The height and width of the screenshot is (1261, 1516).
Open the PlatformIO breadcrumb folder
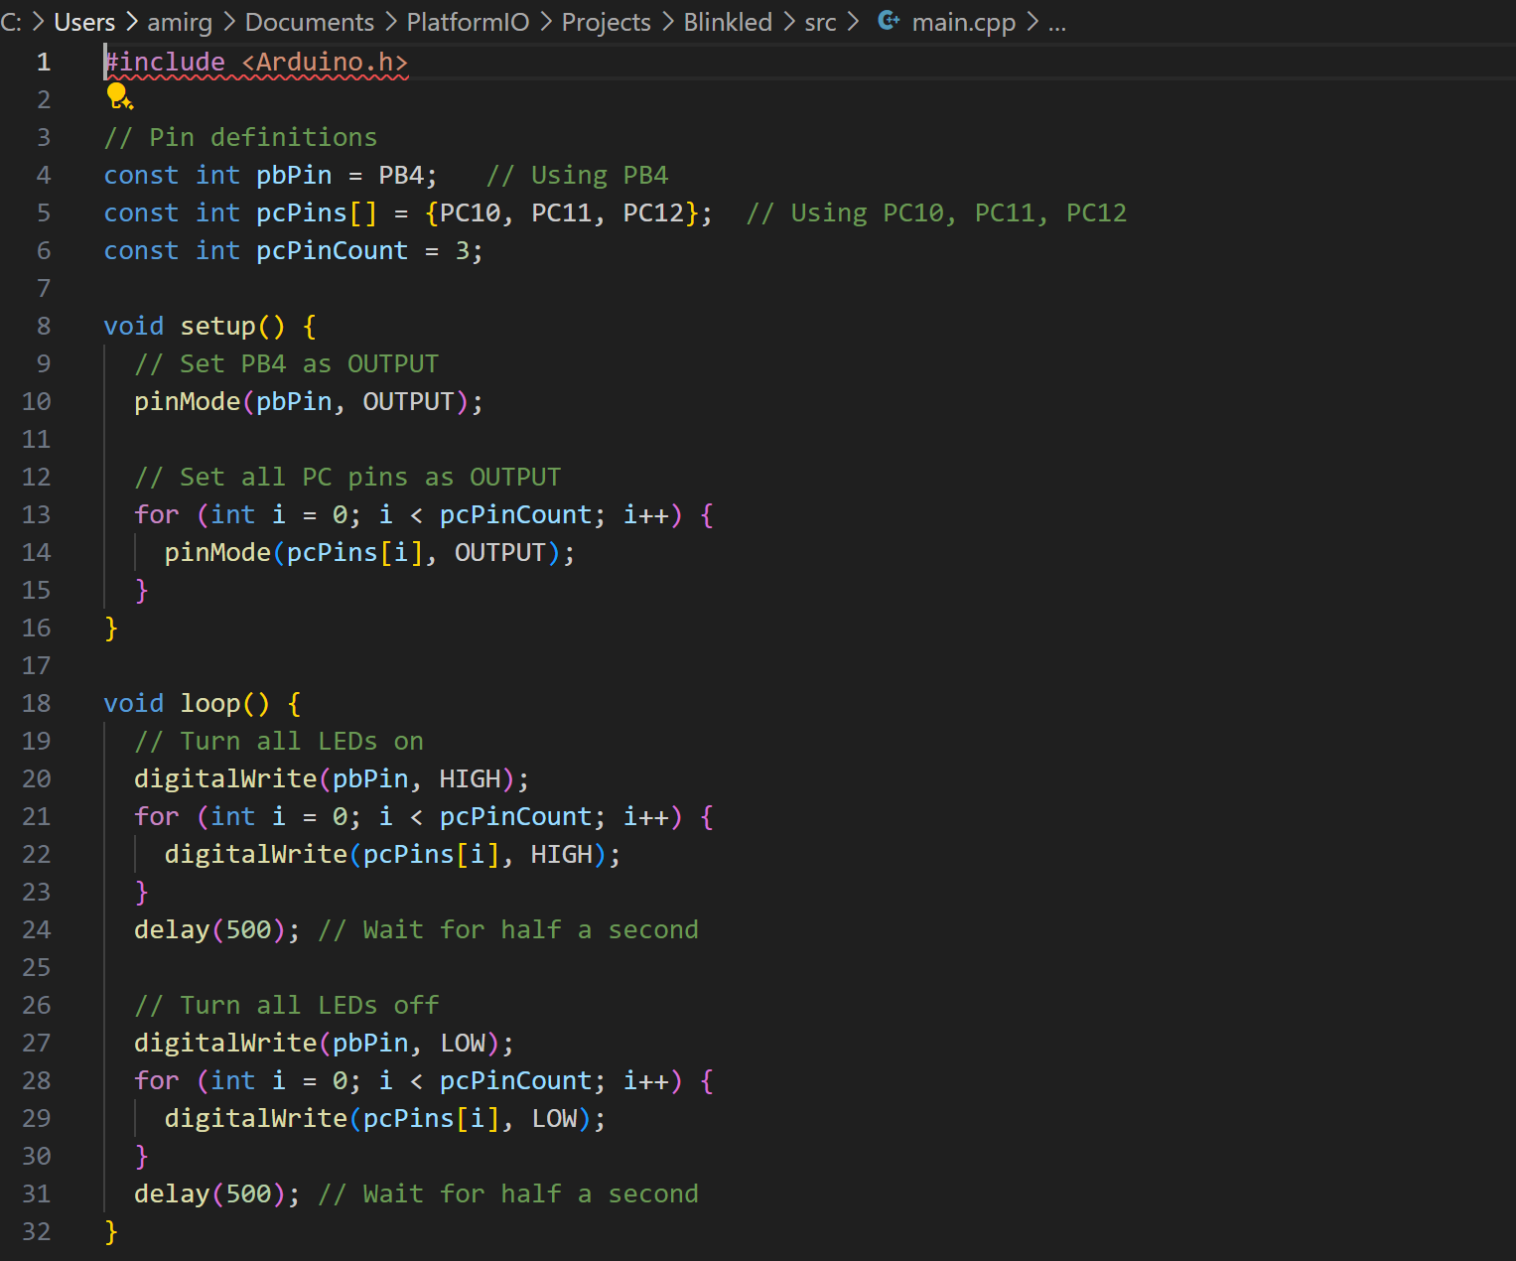click(468, 21)
